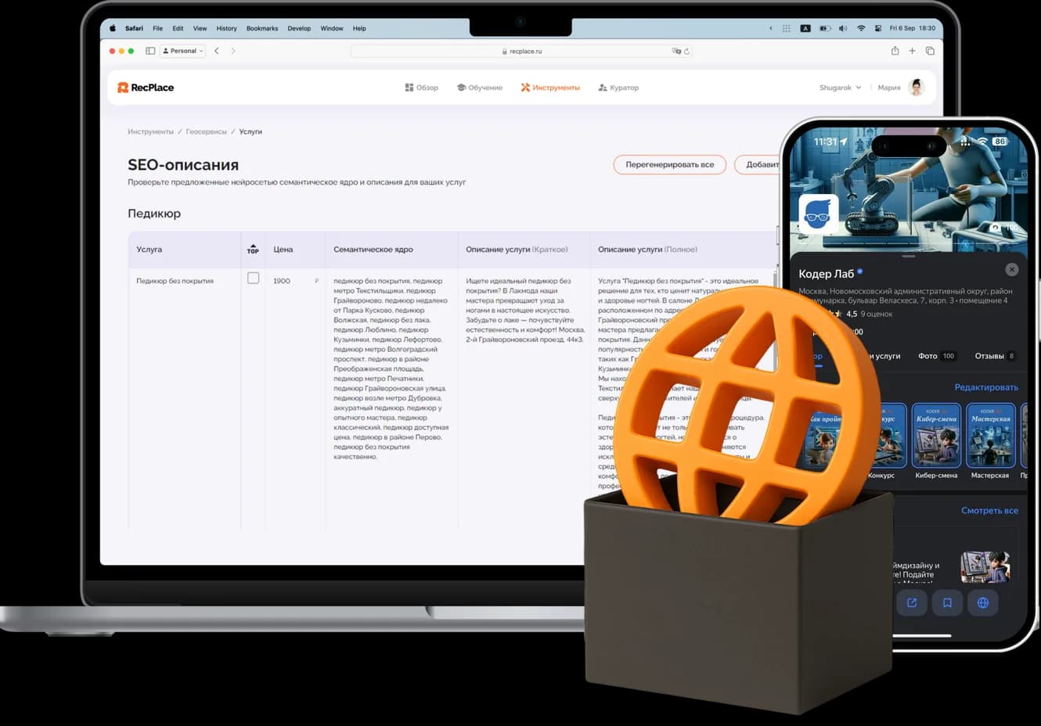
Task: Open a new Safari tab with plus icon
Action: click(912, 51)
